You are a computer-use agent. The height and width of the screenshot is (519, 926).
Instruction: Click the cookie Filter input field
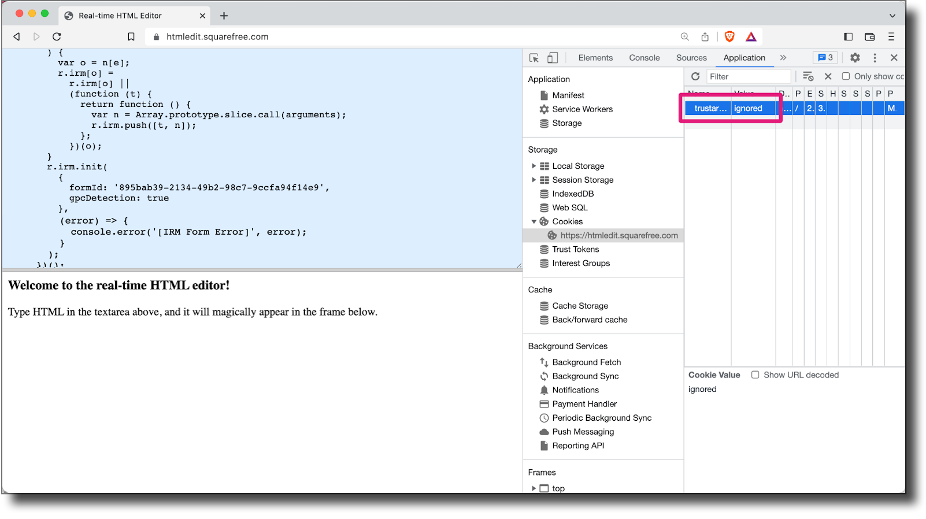click(x=749, y=76)
